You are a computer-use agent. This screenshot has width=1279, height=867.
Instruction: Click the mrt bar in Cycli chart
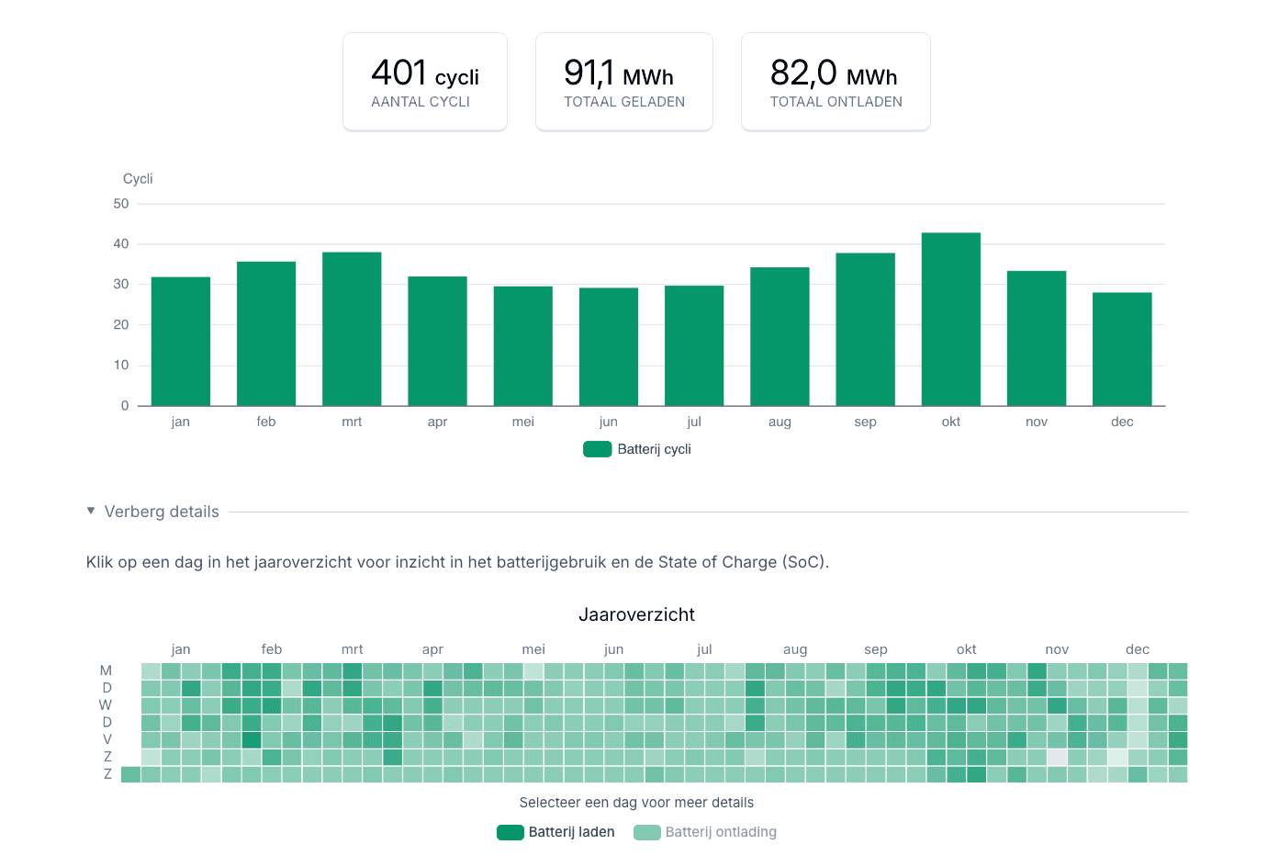pos(352,329)
